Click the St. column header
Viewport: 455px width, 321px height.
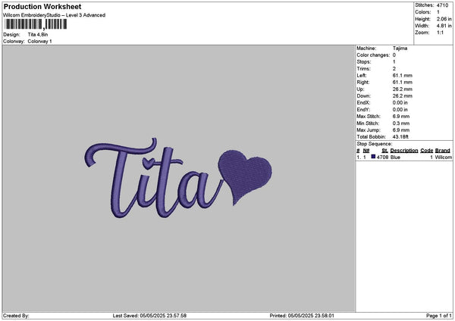pyautogui.click(x=384, y=151)
